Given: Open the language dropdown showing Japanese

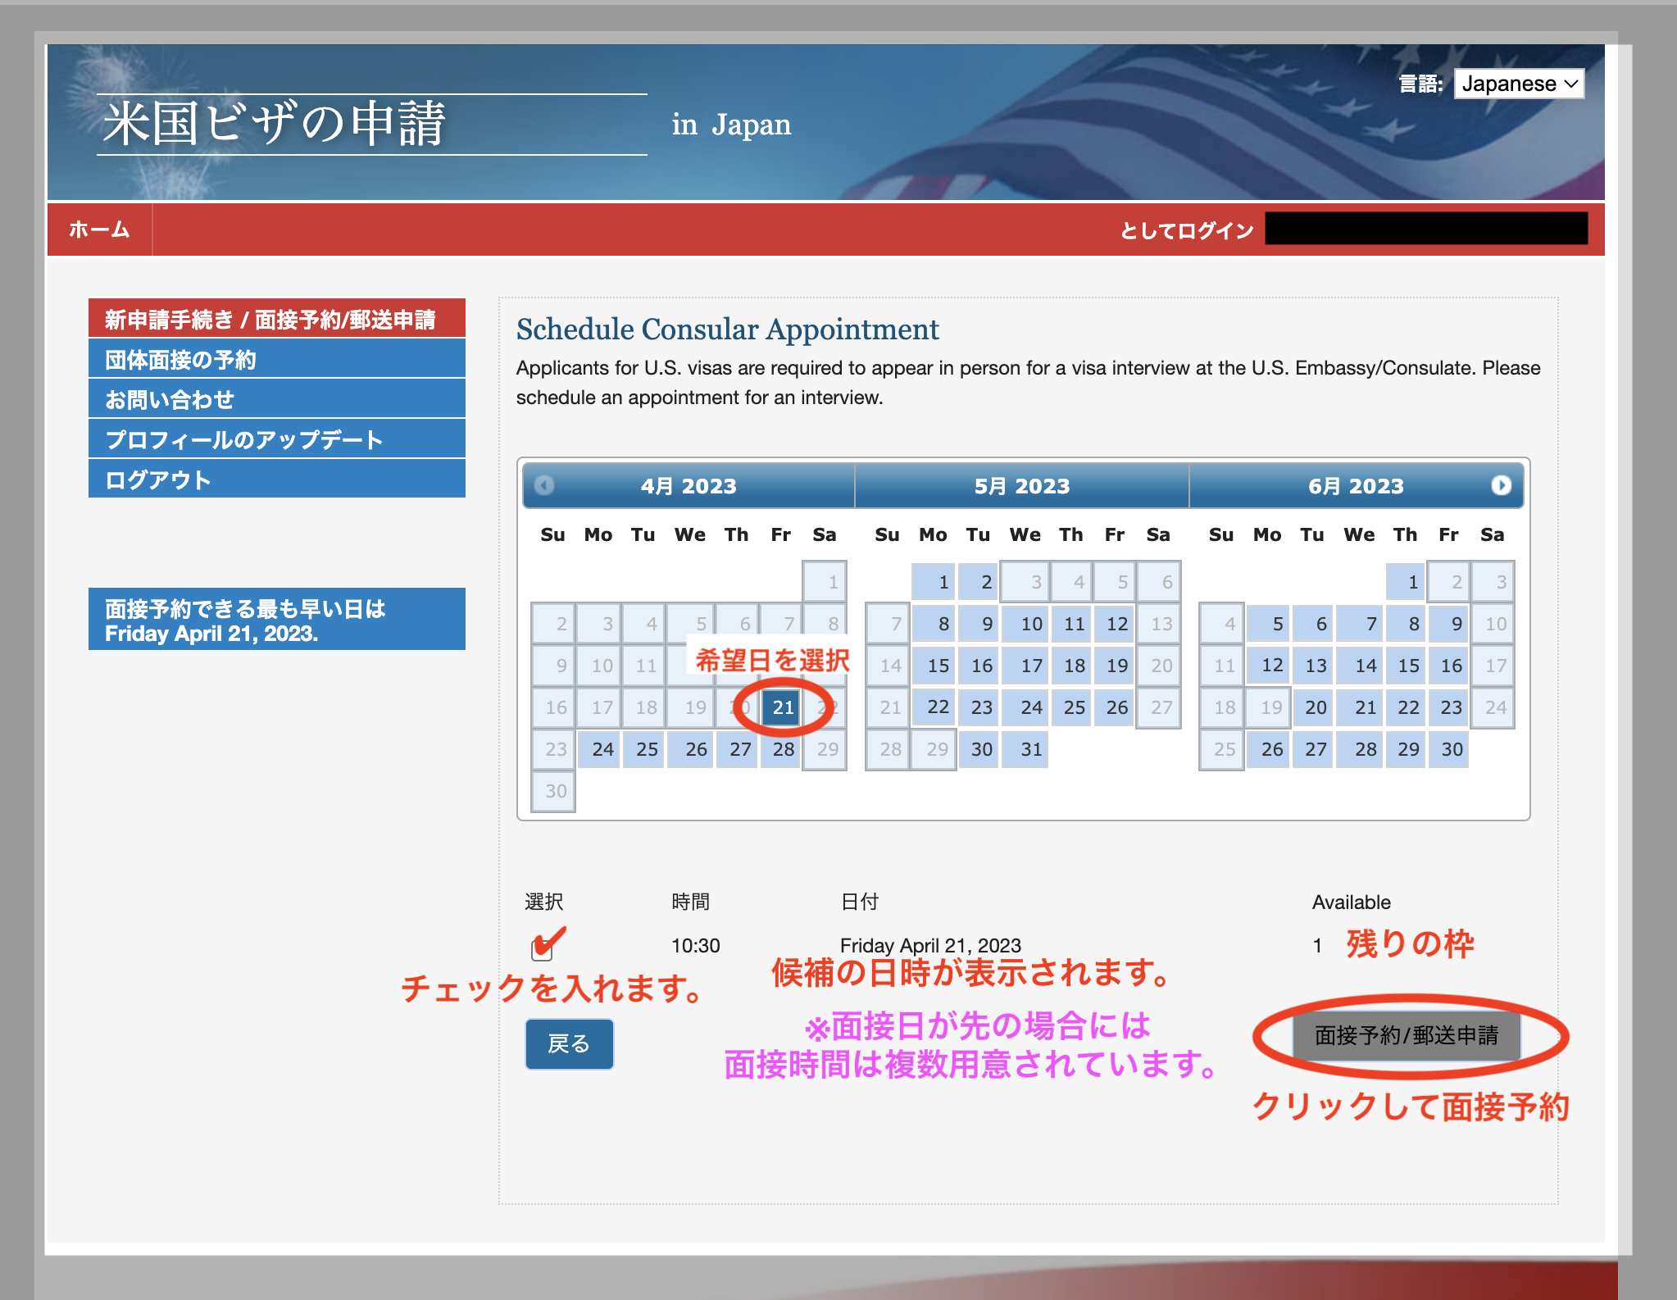Looking at the screenshot, I should tap(1519, 84).
